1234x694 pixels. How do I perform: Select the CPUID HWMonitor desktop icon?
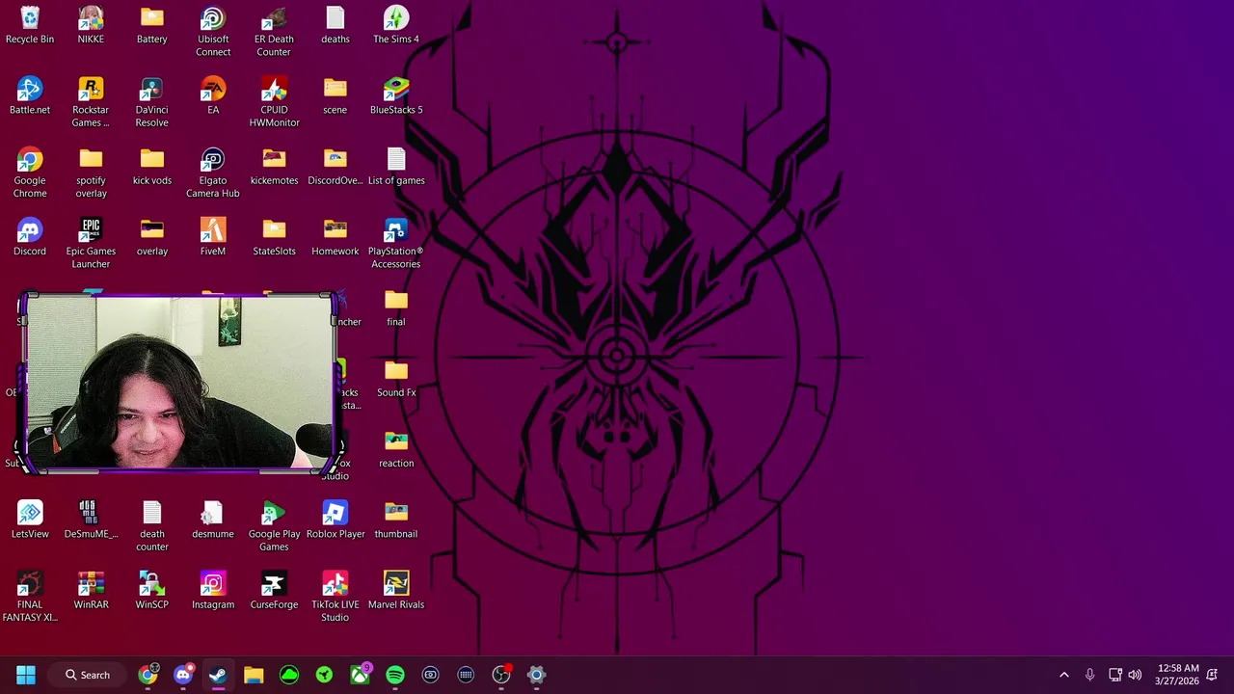[274, 102]
